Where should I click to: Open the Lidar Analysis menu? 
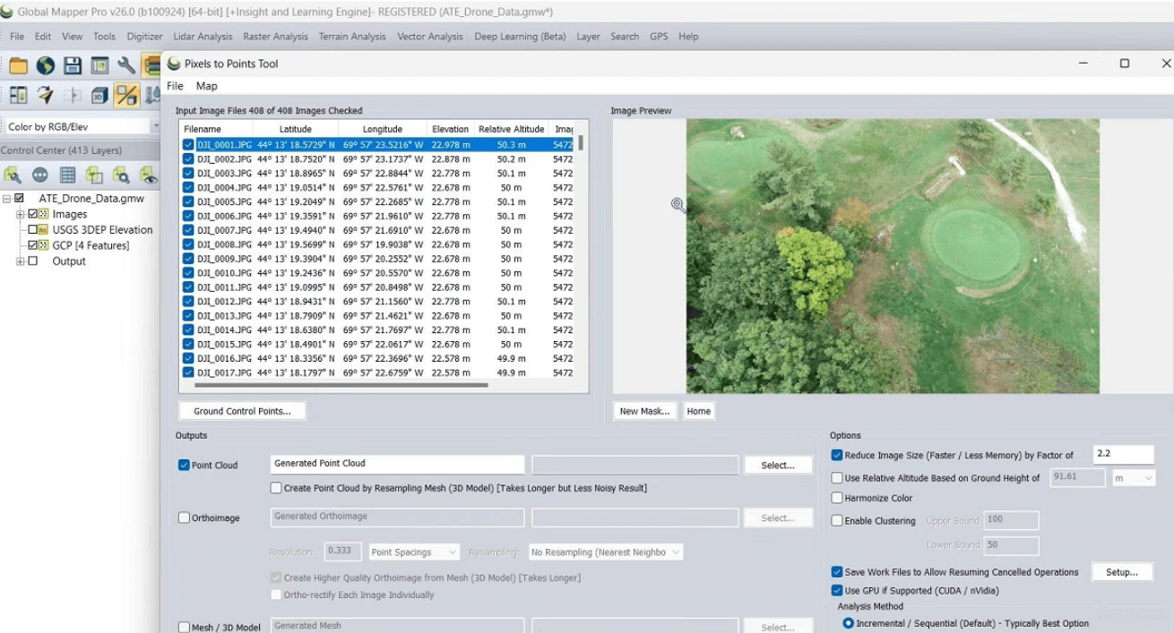tap(203, 37)
